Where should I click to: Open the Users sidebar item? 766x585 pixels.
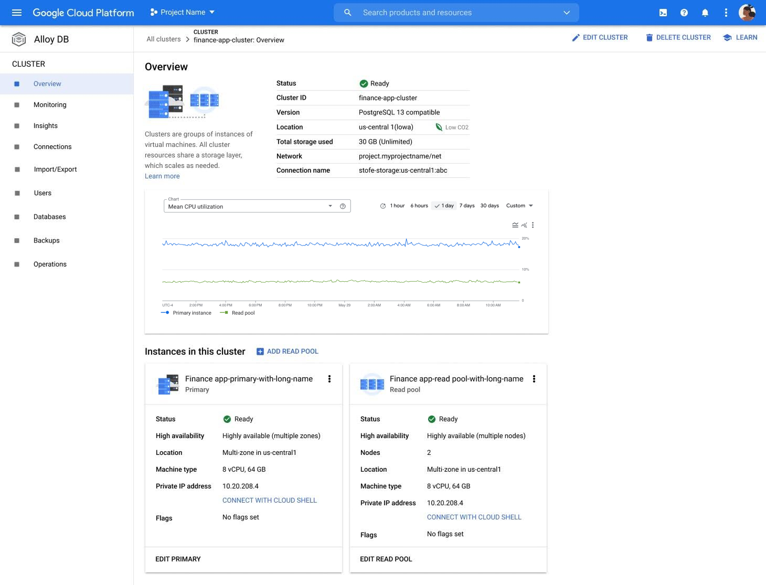67,193
